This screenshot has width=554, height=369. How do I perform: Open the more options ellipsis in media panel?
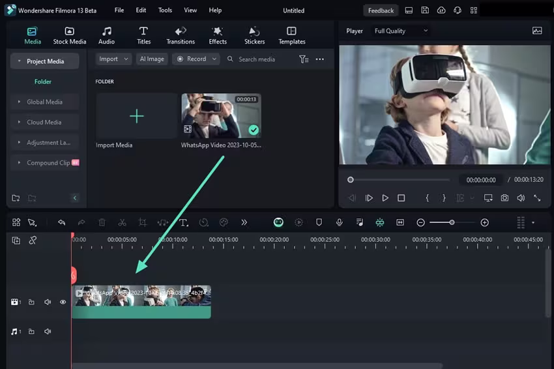click(x=320, y=59)
